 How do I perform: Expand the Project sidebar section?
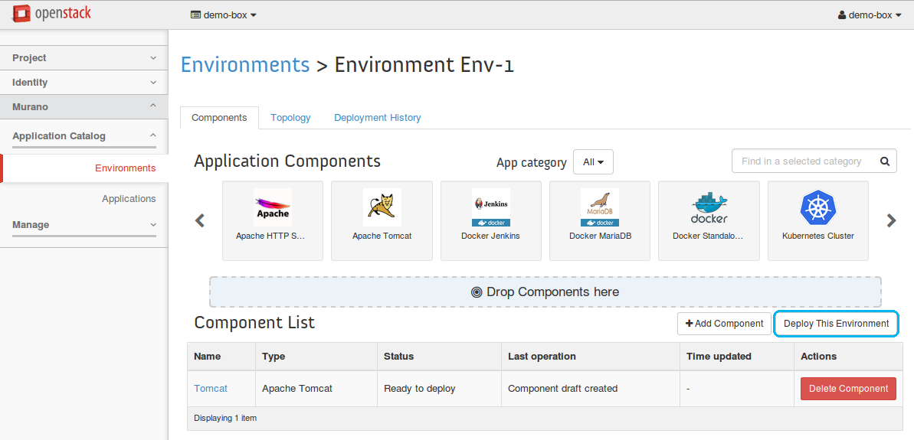[84, 58]
